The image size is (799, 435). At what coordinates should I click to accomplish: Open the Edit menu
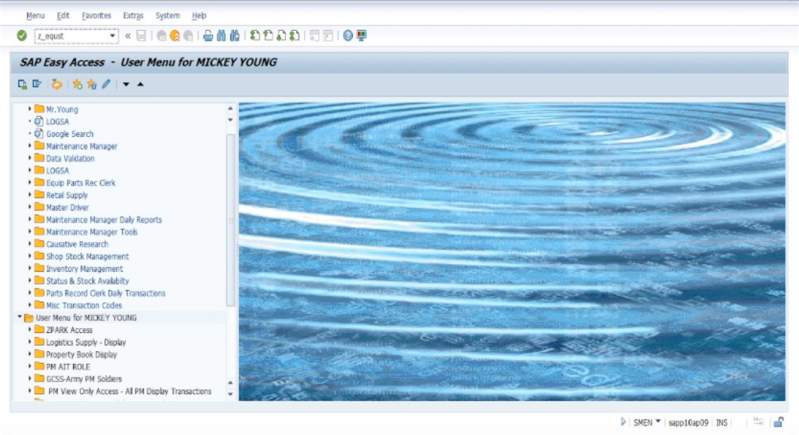point(63,16)
